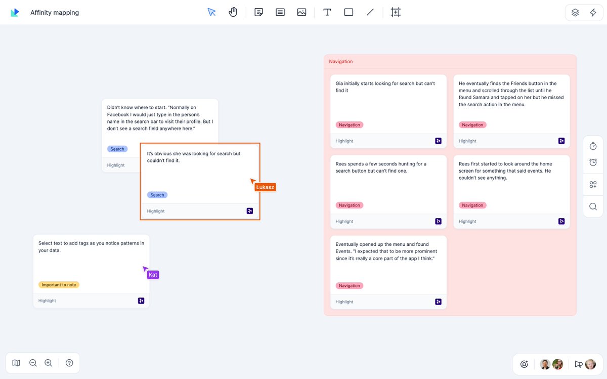607x379 pixels.
Task: Select the section tool
Action: (396, 12)
